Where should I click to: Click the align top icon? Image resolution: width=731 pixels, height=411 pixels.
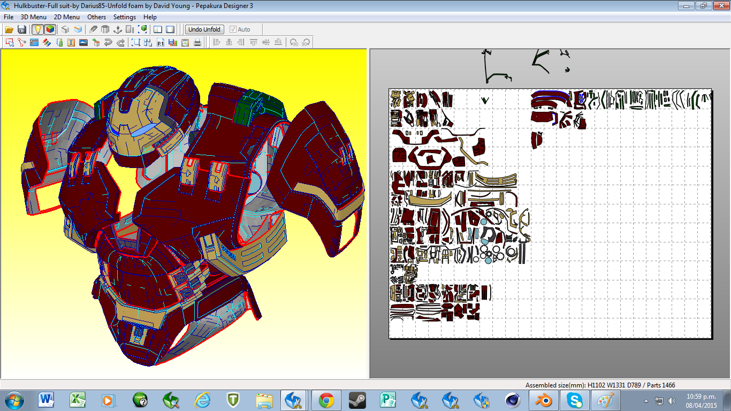tap(254, 42)
